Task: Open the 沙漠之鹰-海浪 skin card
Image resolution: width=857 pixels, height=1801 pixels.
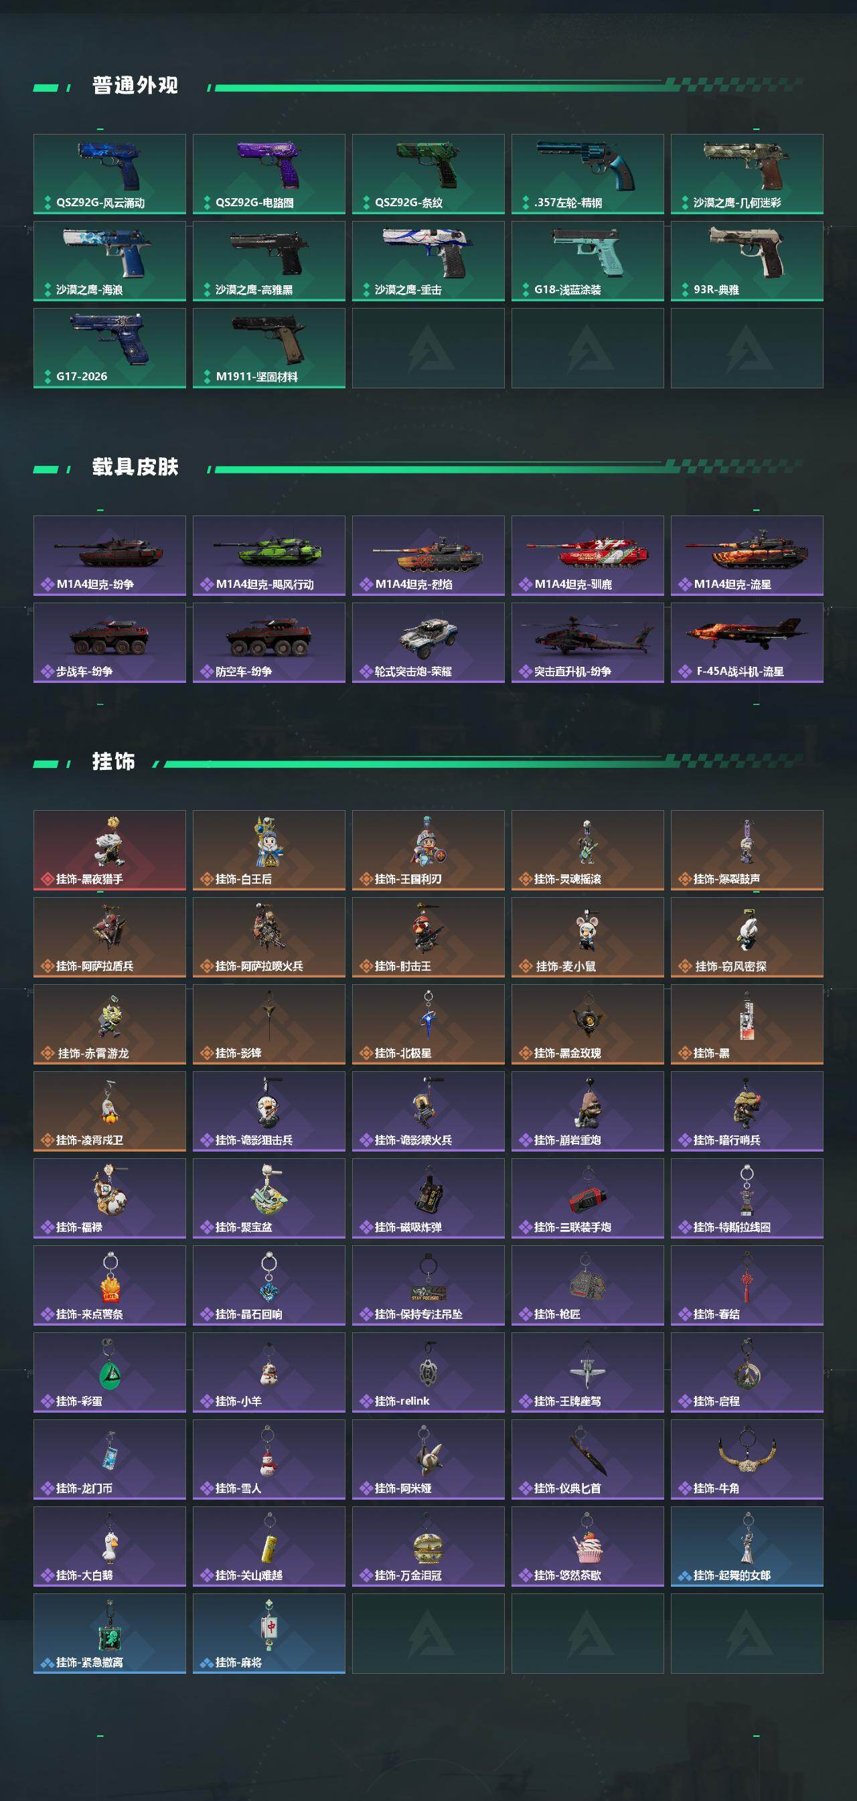Action: (110, 261)
